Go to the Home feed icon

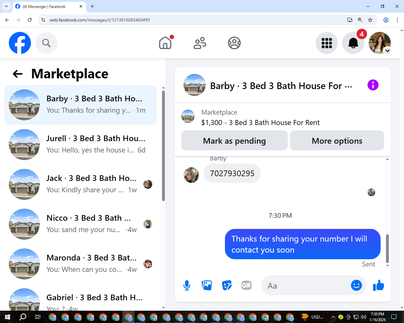165,43
